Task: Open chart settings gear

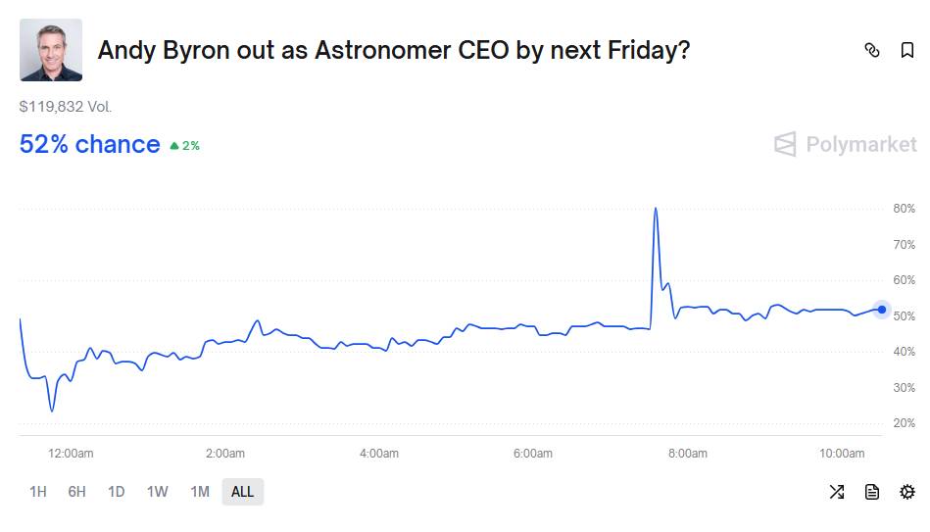Action: click(907, 492)
